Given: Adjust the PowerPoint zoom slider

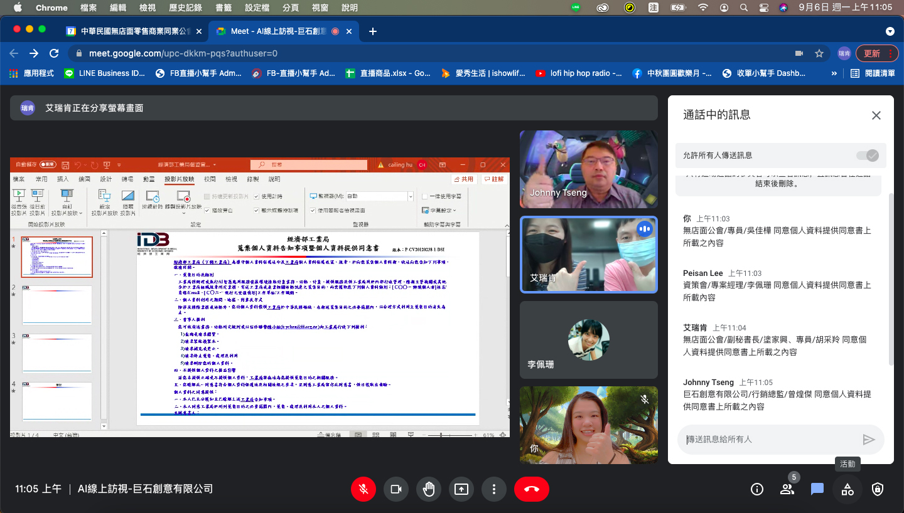Looking at the screenshot, I should [x=441, y=435].
